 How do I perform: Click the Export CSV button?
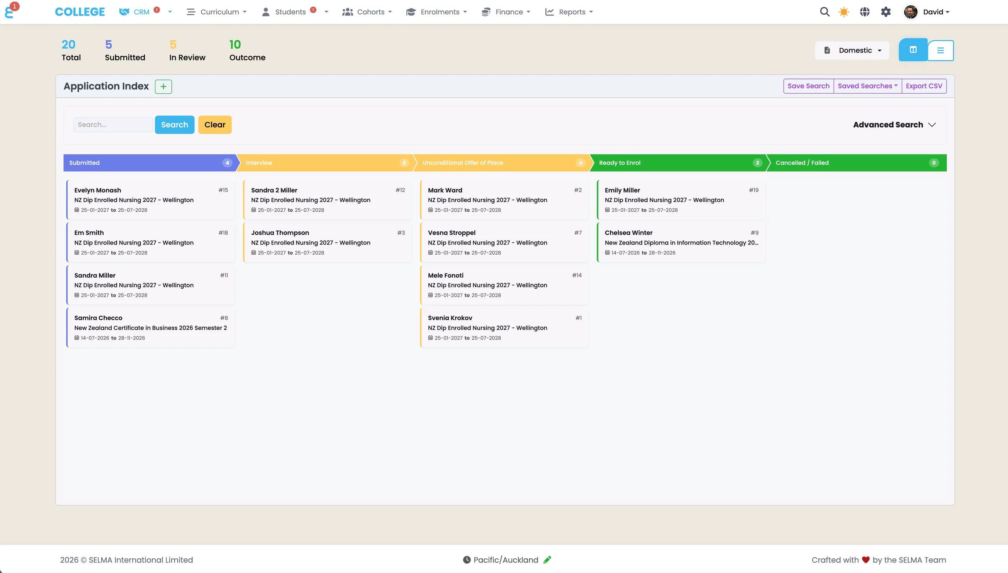coord(924,86)
